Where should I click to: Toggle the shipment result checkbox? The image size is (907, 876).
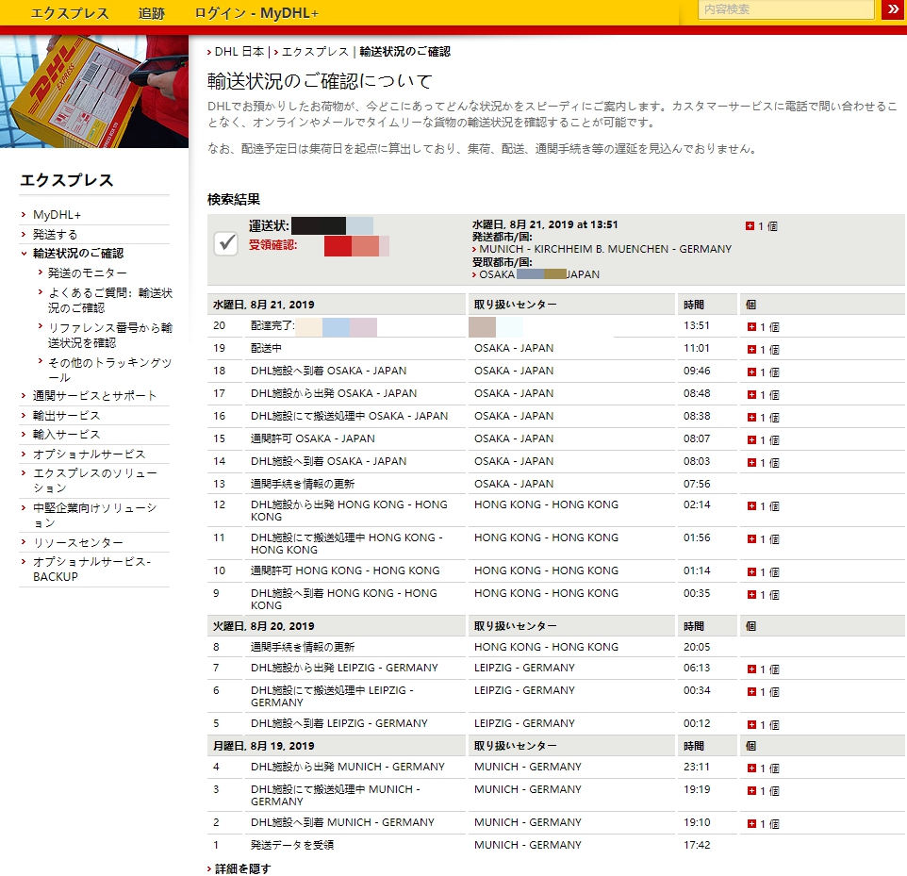(x=225, y=243)
